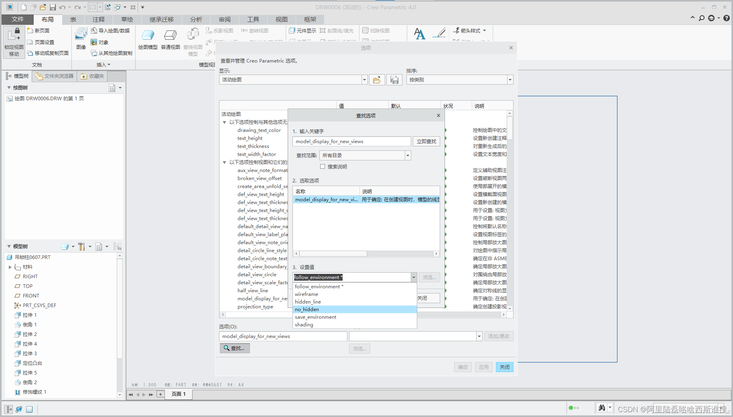Collapse the 绘图树 section

click(x=9, y=88)
